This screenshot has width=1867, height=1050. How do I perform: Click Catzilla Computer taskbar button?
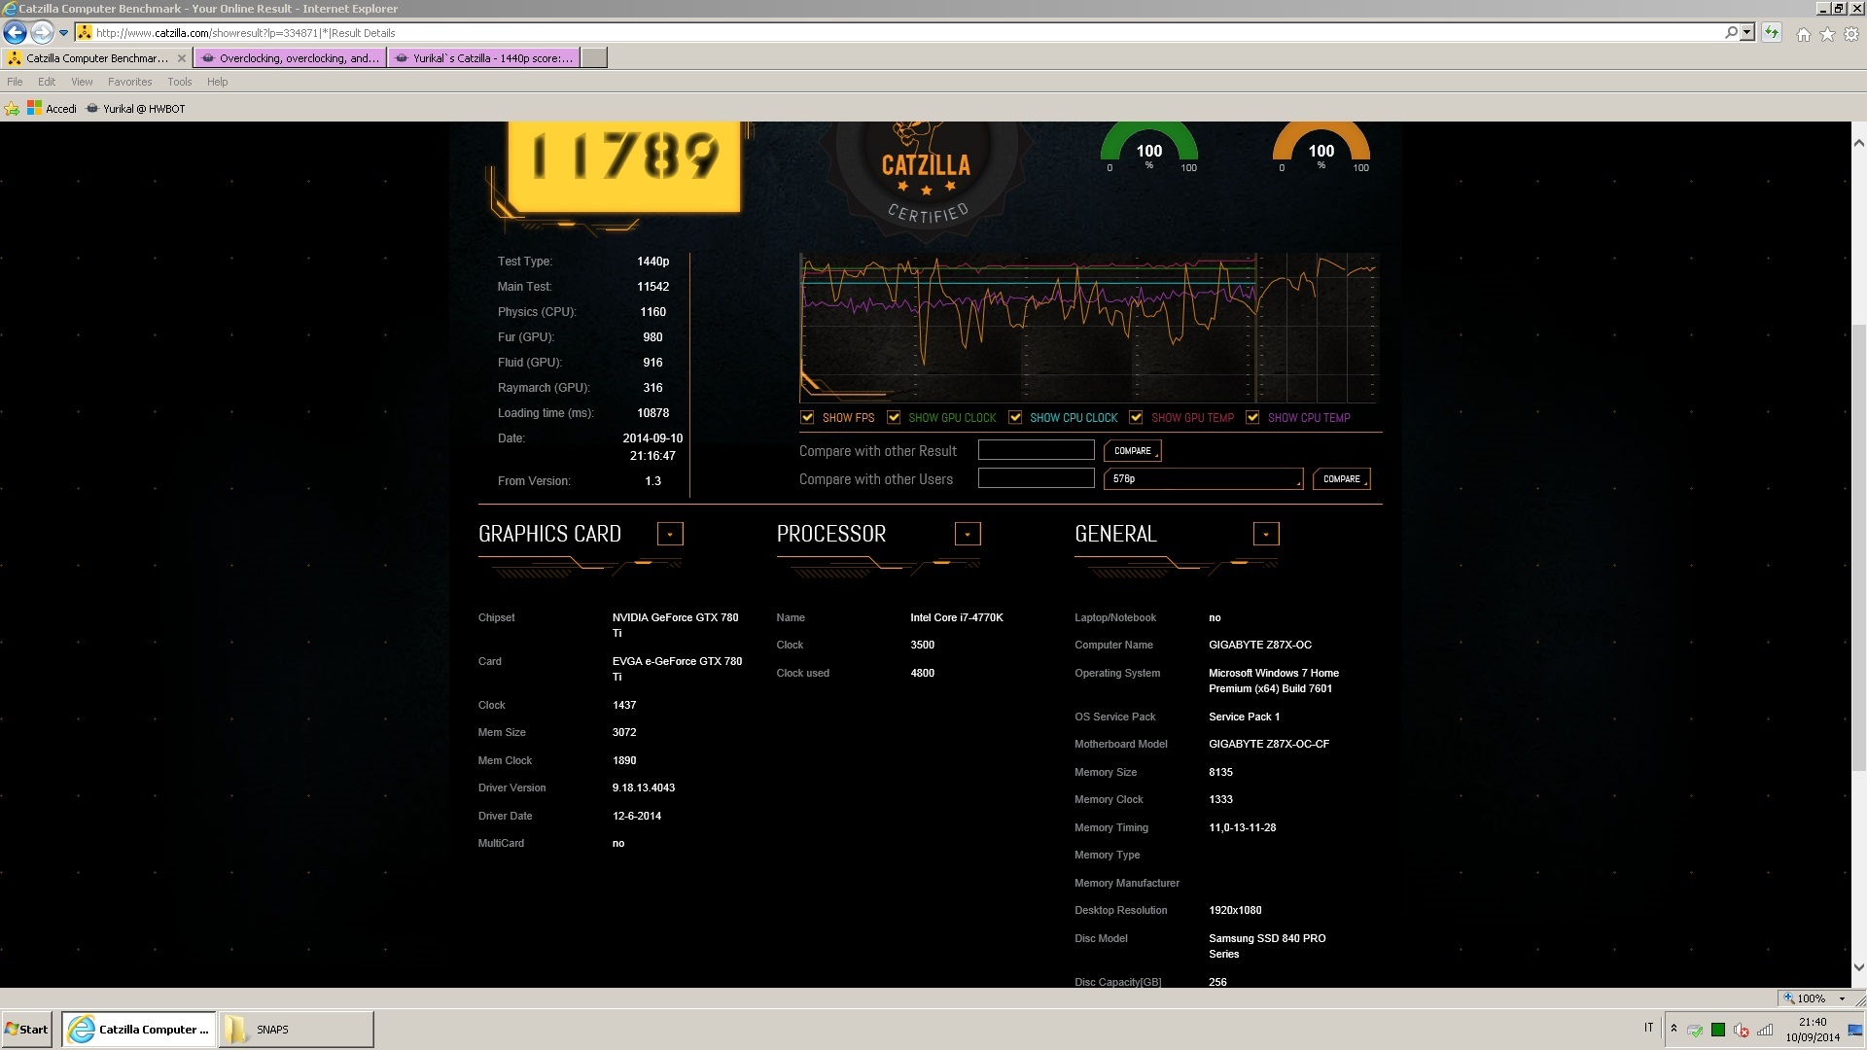(139, 1030)
